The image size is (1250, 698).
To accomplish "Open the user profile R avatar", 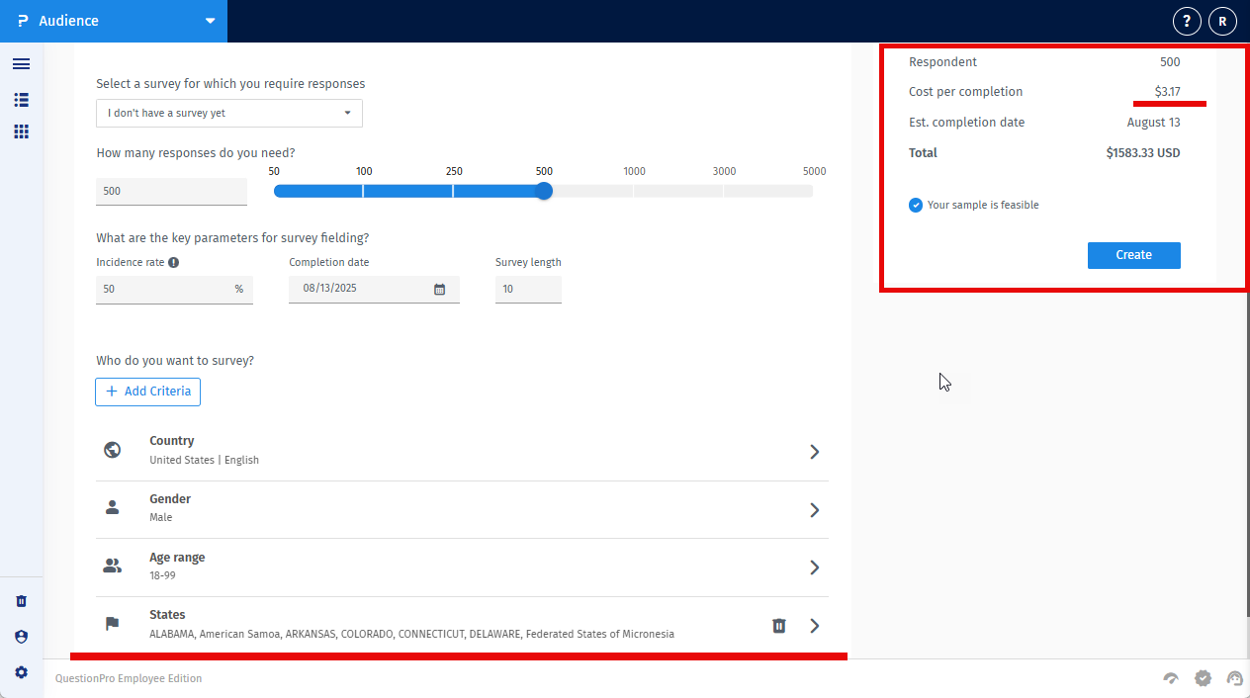I will pyautogui.click(x=1223, y=21).
